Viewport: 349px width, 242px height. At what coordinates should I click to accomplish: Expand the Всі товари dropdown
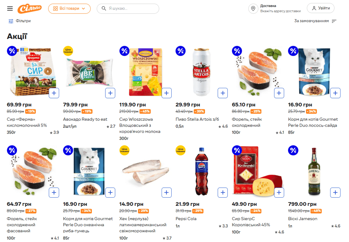pos(69,9)
